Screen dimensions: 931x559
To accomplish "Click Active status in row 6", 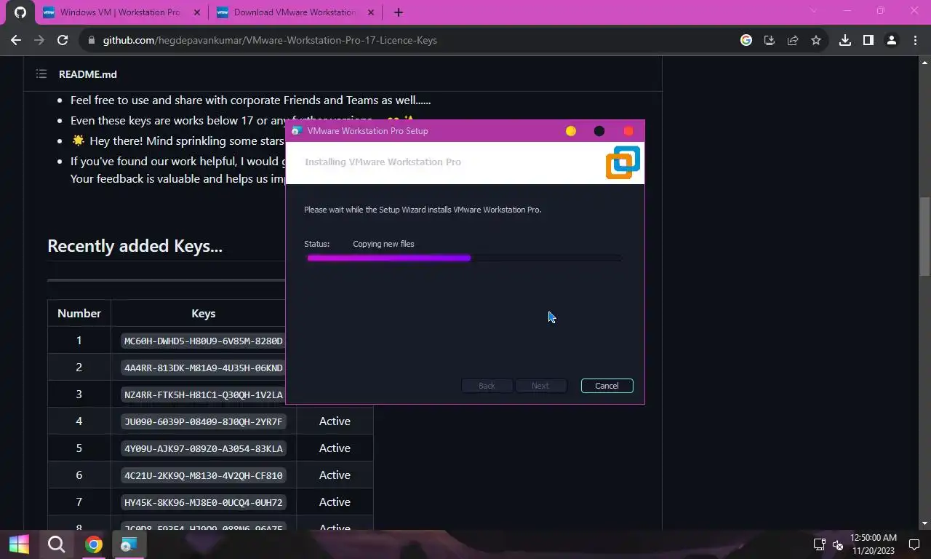I will click(335, 475).
